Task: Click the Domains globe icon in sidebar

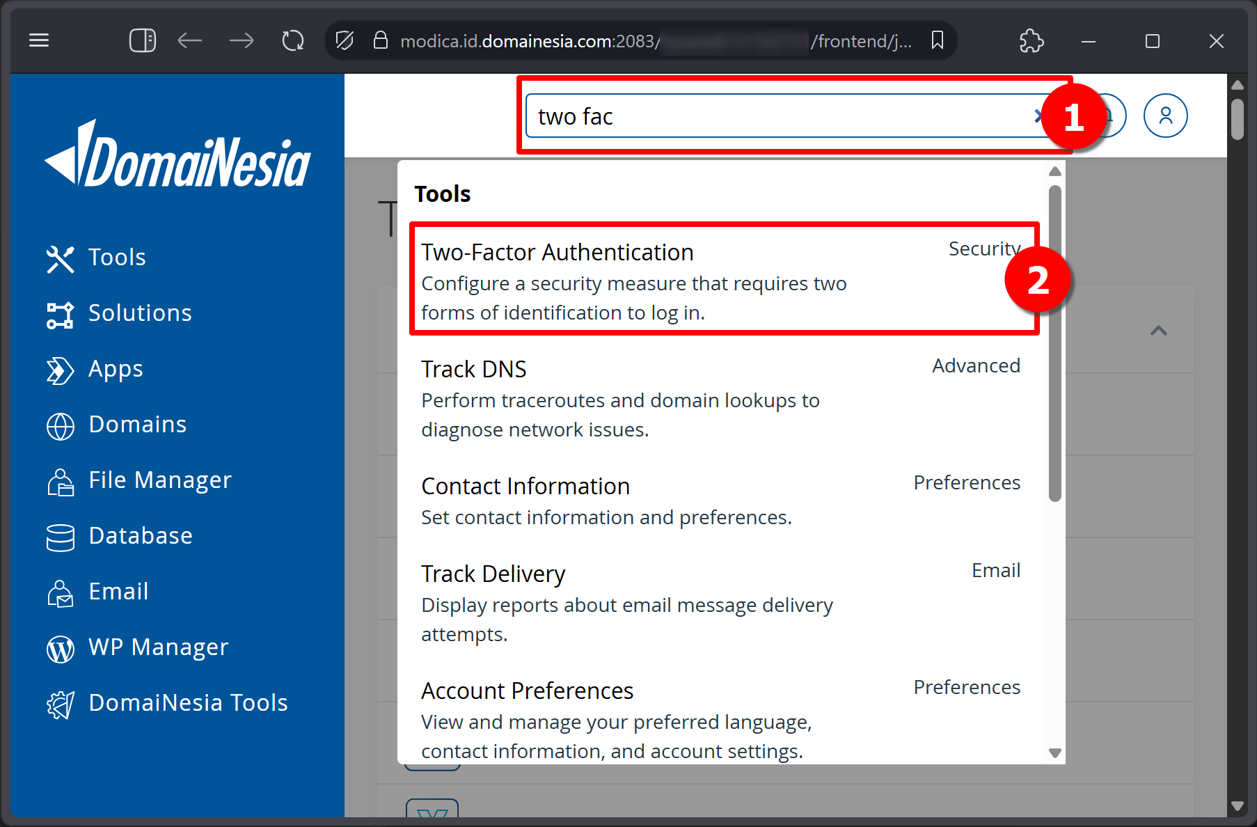Action: pyautogui.click(x=60, y=426)
